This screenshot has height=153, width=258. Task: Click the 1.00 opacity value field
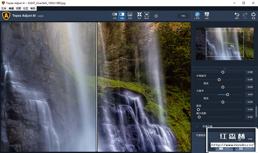click(x=250, y=139)
